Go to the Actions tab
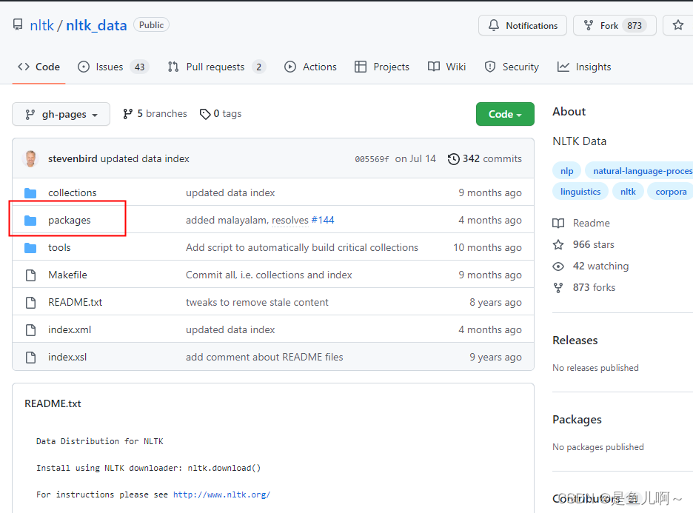 point(310,67)
